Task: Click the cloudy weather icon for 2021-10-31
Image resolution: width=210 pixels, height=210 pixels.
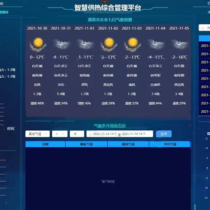Action: pos(61,44)
